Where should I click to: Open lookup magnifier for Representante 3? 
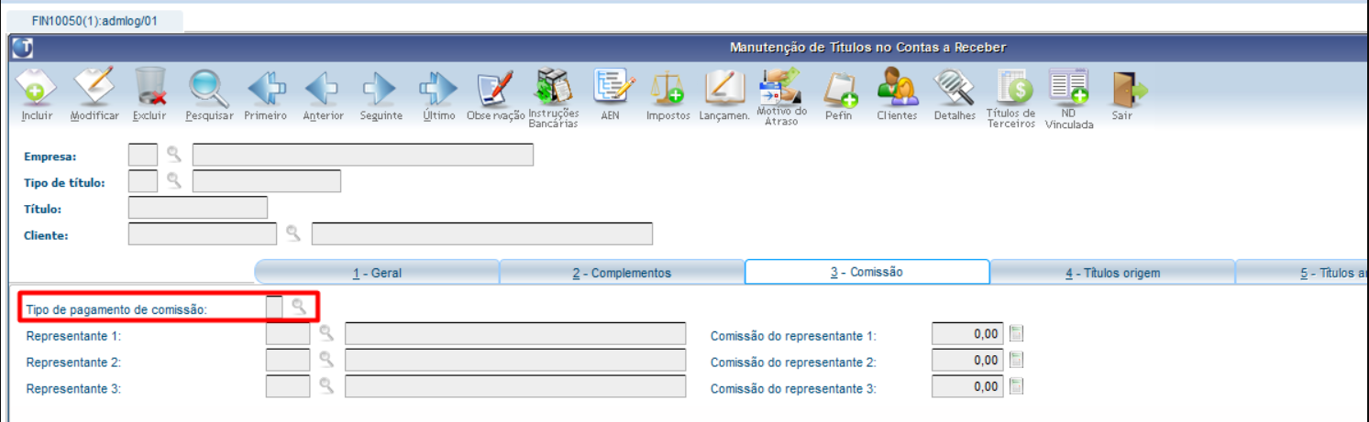pos(326,385)
